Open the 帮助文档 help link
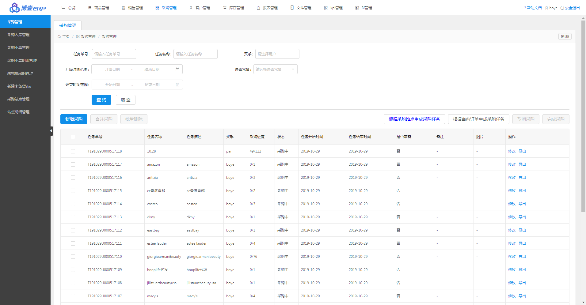 [533, 8]
